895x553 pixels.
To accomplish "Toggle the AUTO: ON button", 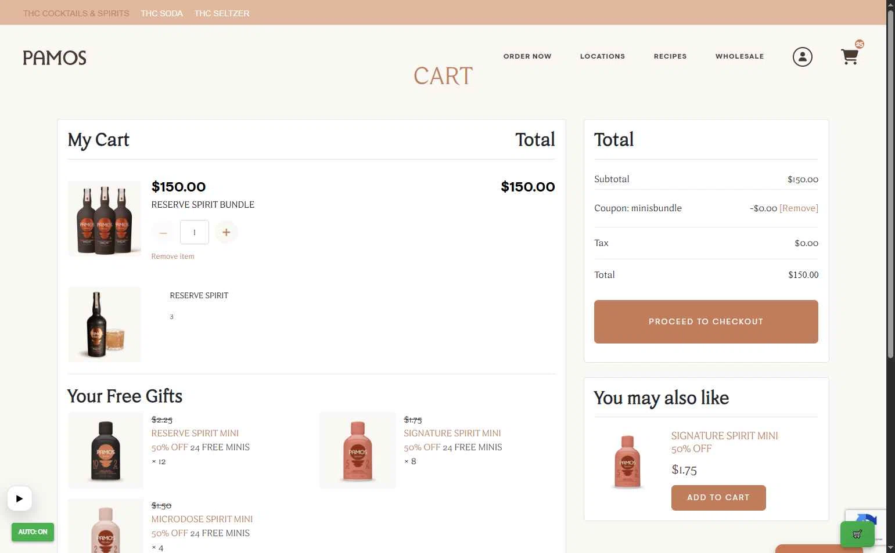I will [33, 532].
